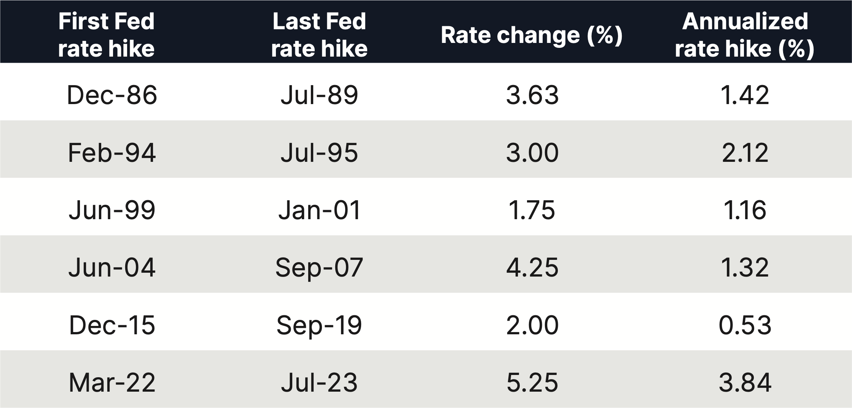The width and height of the screenshot is (852, 408).
Task: Select the Sep-07 date cell
Action: tap(319, 267)
